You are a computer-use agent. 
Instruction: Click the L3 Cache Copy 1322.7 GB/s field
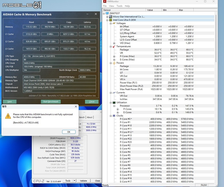click(69, 49)
